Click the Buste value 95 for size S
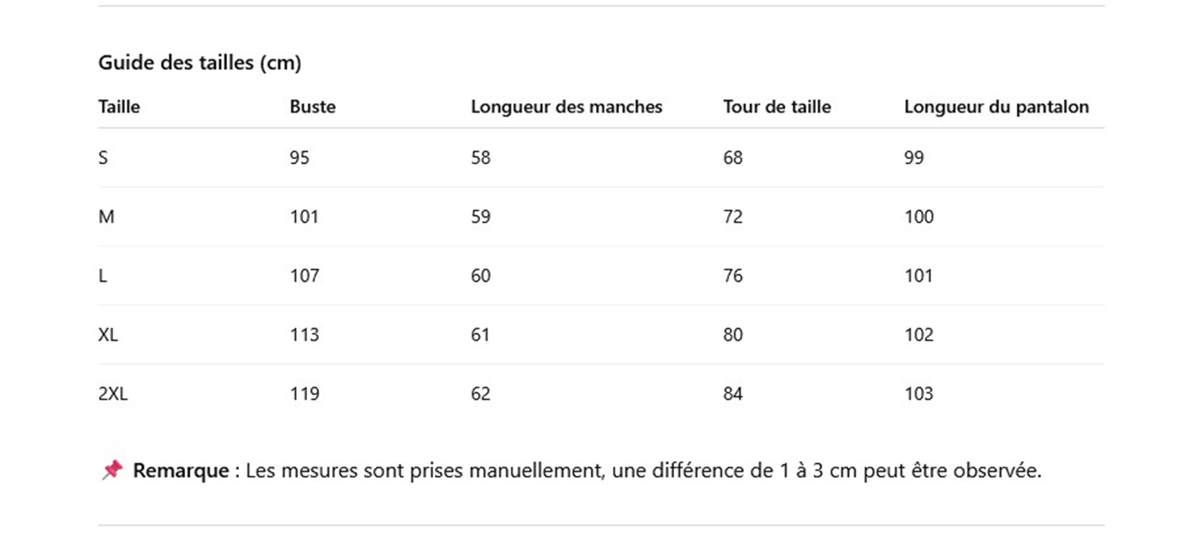Image resolution: width=1177 pixels, height=539 pixels. (300, 158)
